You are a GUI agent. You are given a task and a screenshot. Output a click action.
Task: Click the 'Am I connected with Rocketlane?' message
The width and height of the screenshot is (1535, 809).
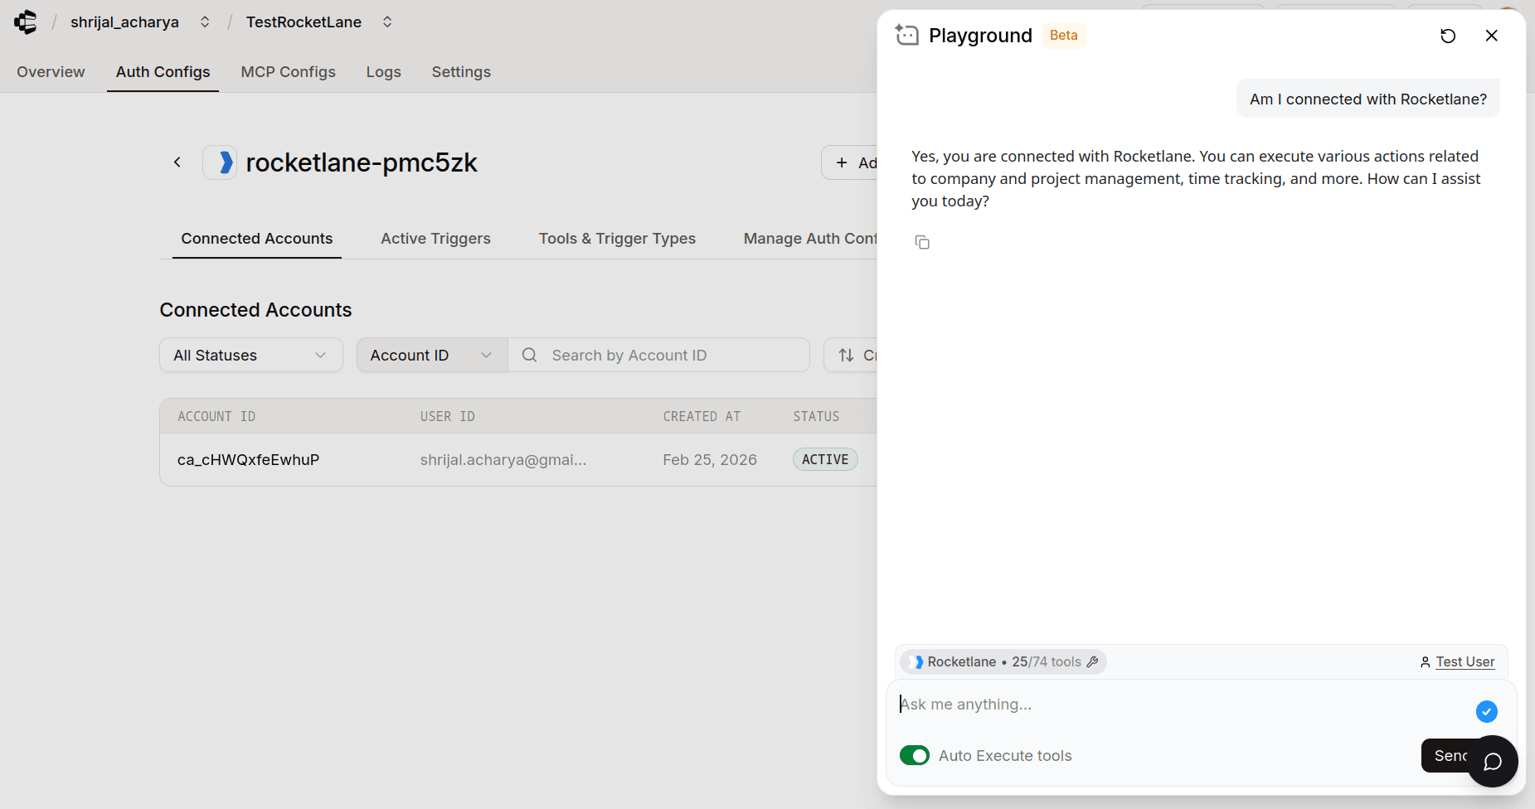click(1368, 99)
